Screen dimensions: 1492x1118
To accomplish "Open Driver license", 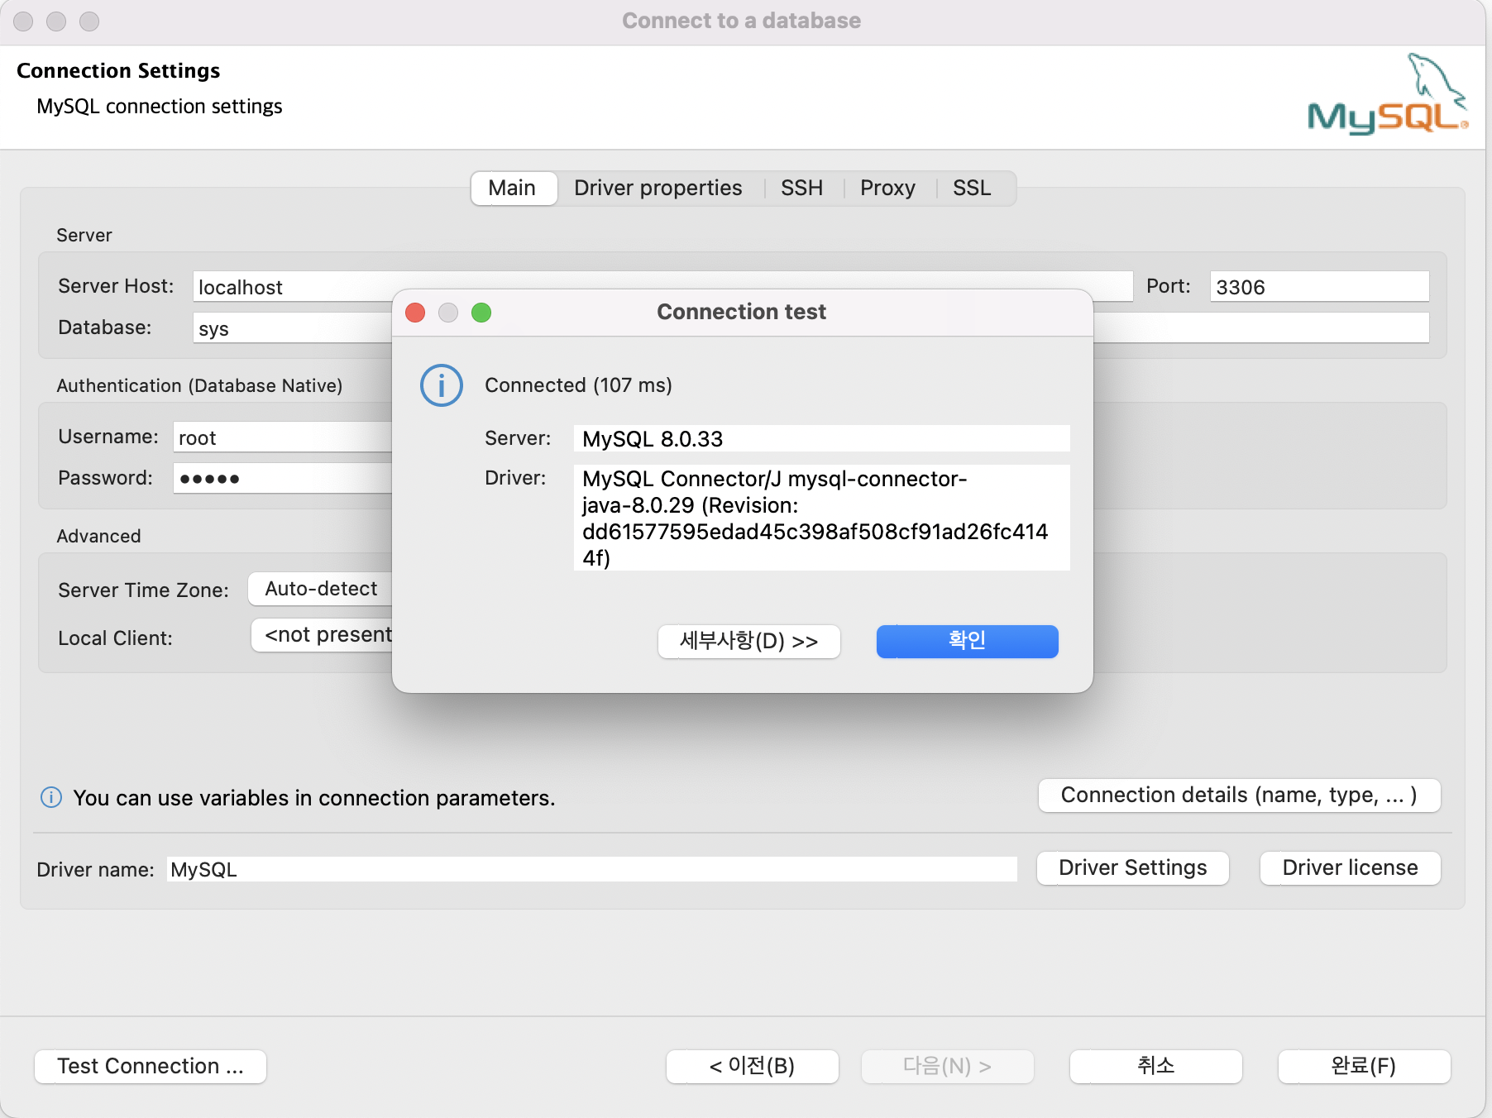I will point(1351,868).
